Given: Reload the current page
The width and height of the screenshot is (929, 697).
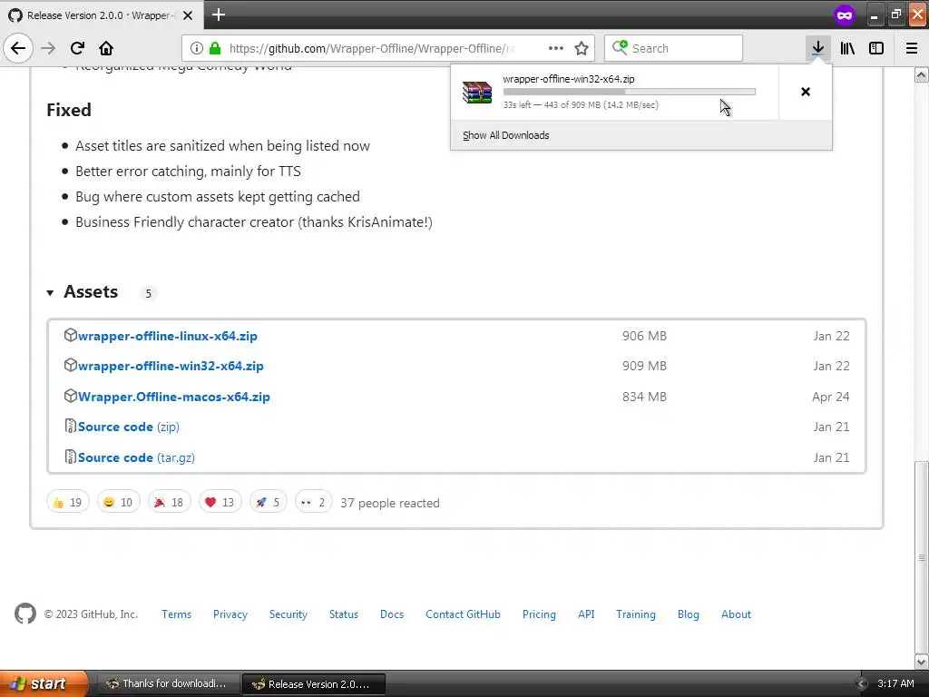Looking at the screenshot, I should pos(77,48).
